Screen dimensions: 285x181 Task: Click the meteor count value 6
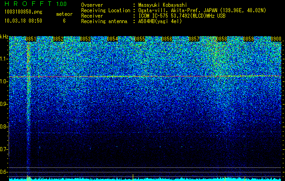(64, 21)
